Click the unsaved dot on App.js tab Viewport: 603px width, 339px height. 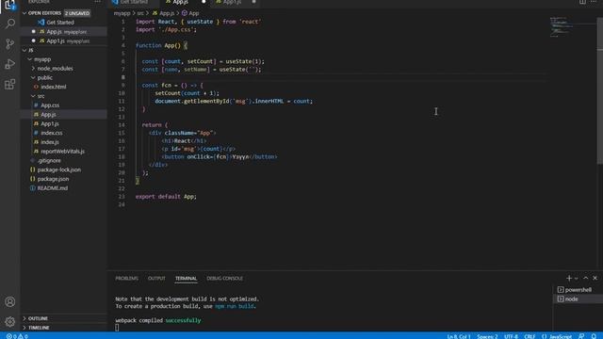pyautogui.click(x=204, y=2)
